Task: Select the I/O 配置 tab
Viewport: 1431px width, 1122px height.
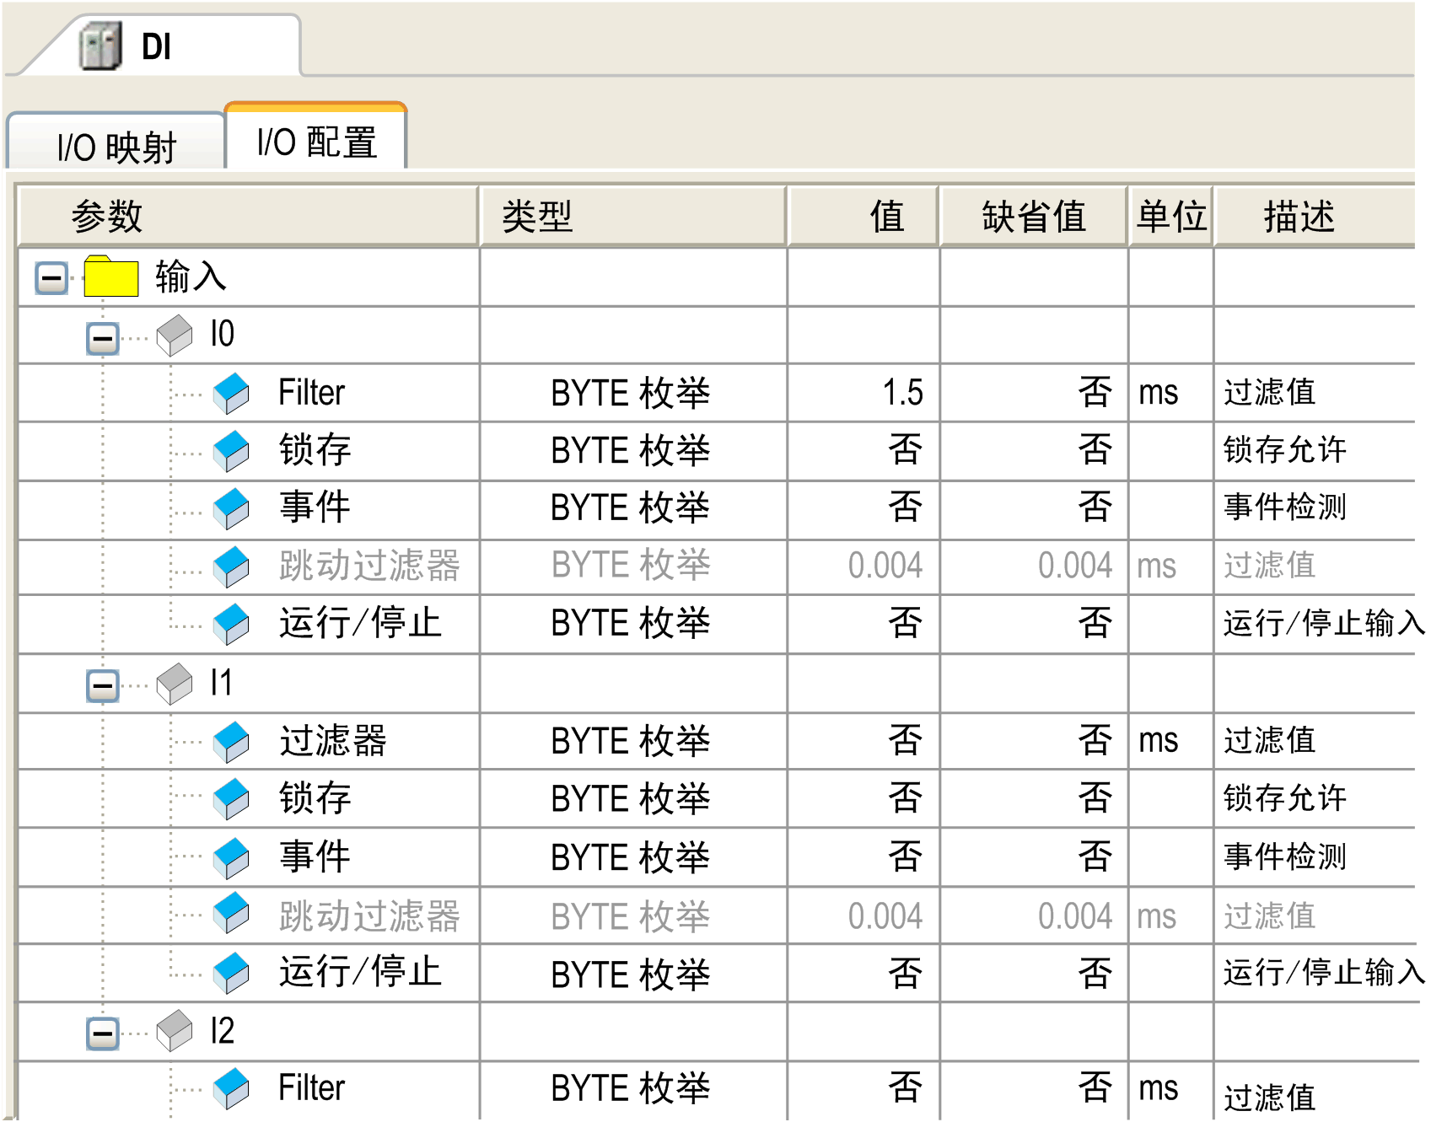Action: coord(316,142)
